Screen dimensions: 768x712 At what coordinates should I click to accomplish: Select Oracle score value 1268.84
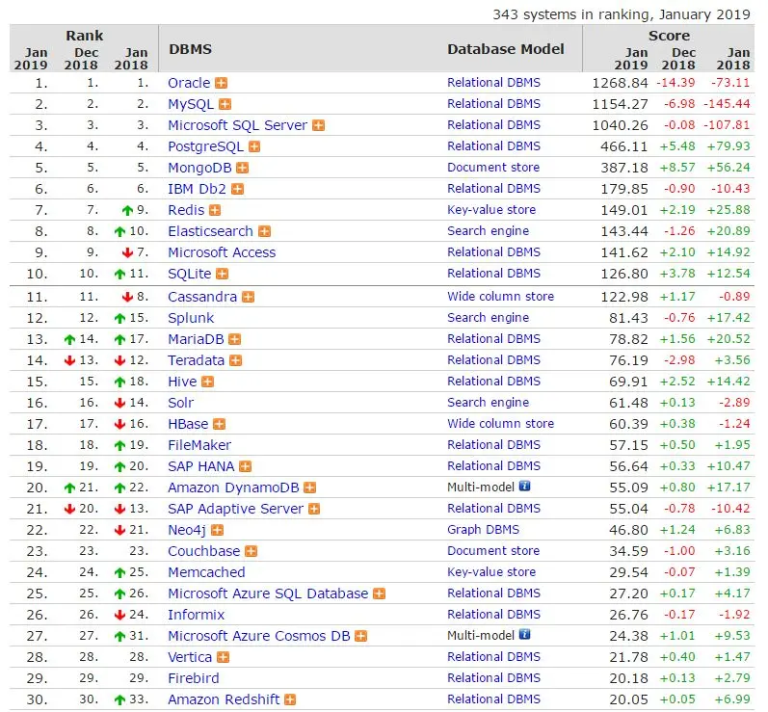pos(620,83)
